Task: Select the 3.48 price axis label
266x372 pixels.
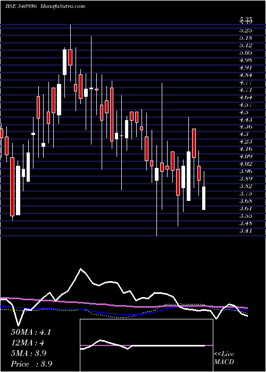Action: pyautogui.click(x=246, y=223)
